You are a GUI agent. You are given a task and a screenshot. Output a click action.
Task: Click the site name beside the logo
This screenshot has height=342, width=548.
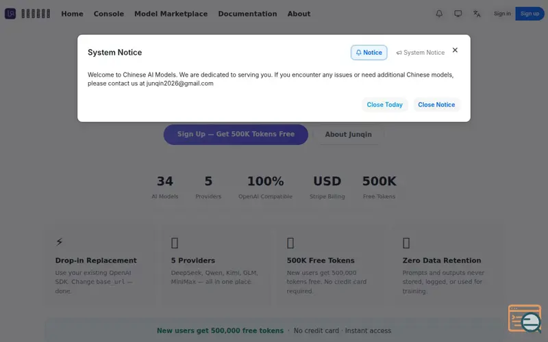pyautogui.click(x=36, y=14)
